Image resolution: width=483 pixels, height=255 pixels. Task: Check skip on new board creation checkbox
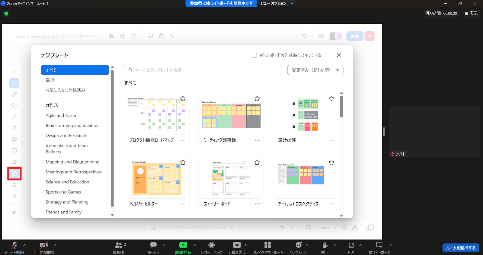coord(254,55)
